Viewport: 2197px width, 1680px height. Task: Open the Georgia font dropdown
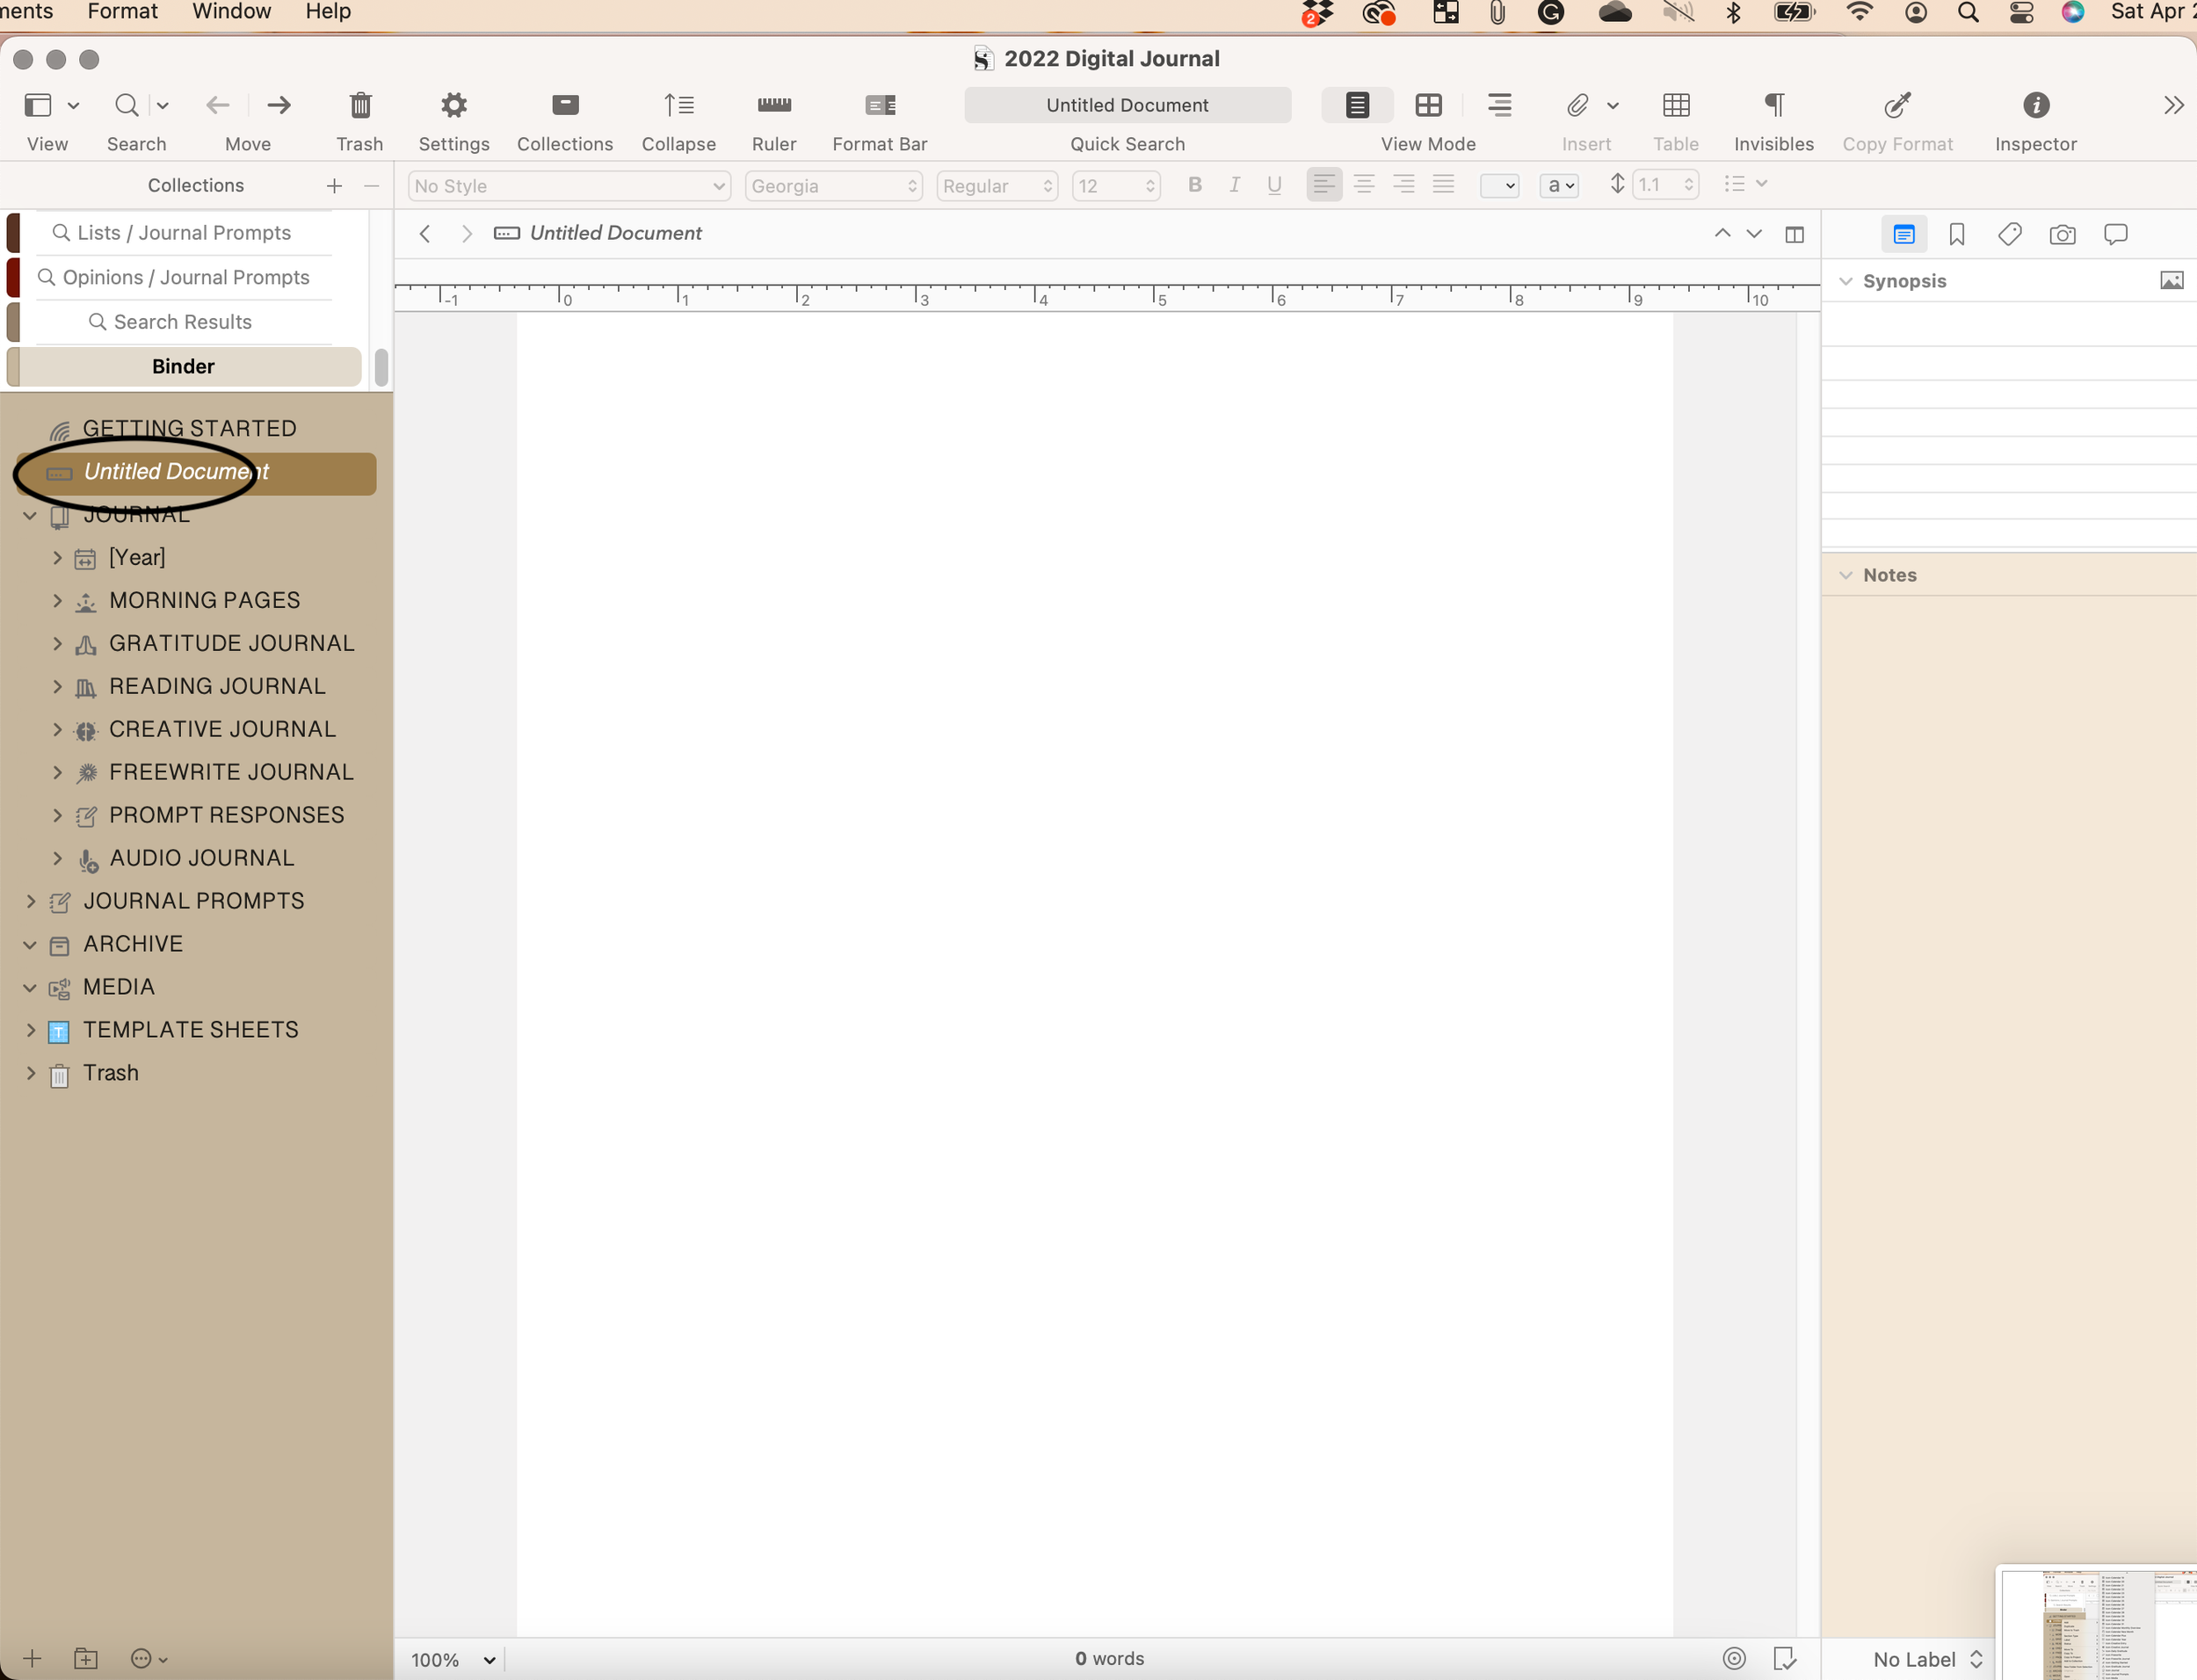point(833,185)
